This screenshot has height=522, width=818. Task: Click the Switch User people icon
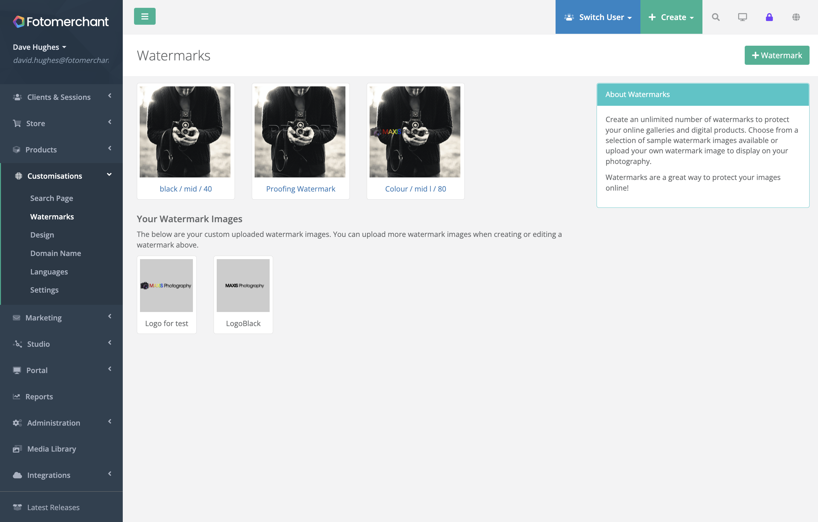click(569, 17)
